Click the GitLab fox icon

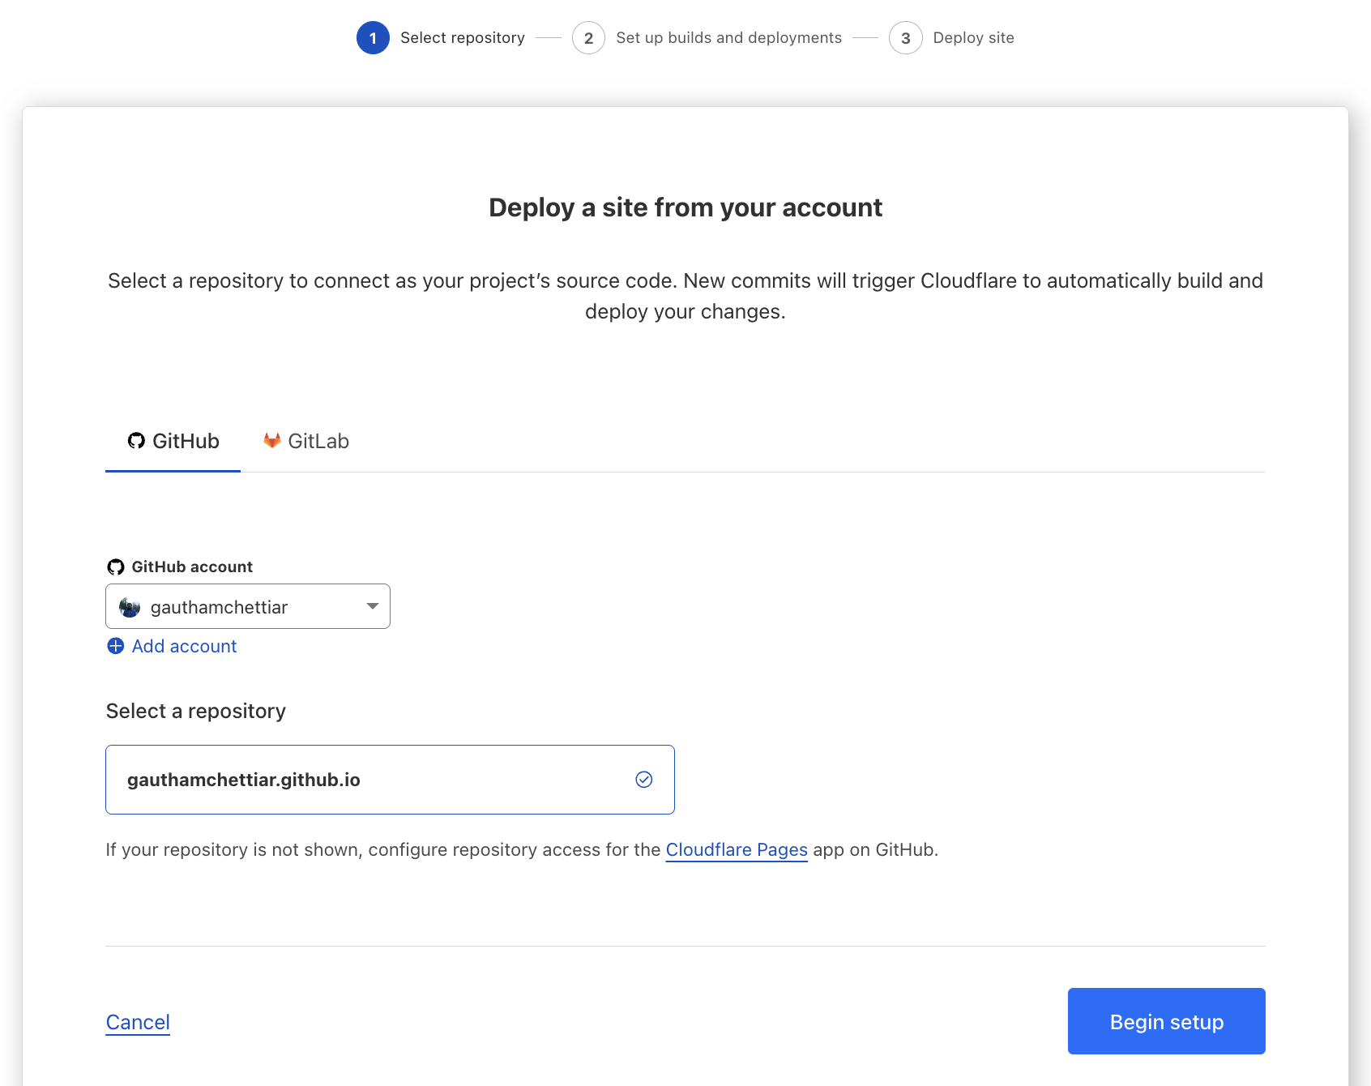[x=271, y=440]
